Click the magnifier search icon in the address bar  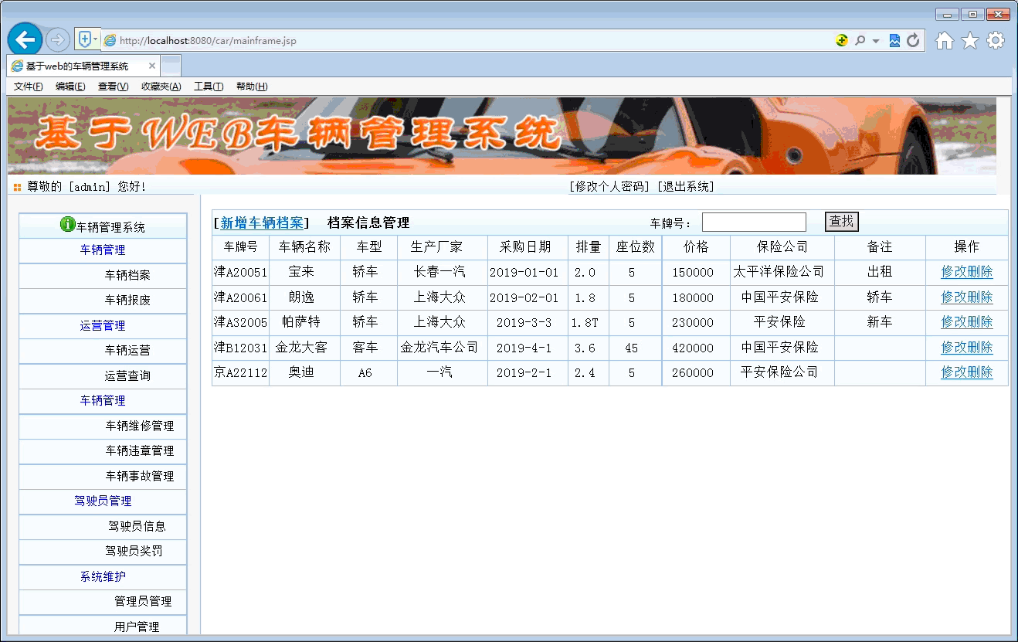click(860, 41)
